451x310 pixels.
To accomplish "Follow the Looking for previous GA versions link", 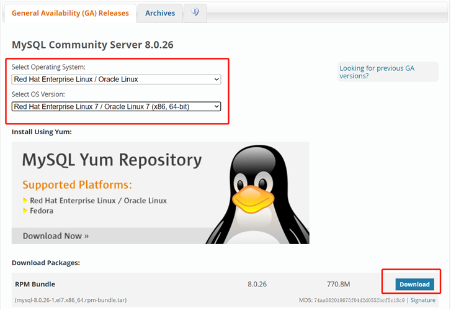I will coord(377,72).
